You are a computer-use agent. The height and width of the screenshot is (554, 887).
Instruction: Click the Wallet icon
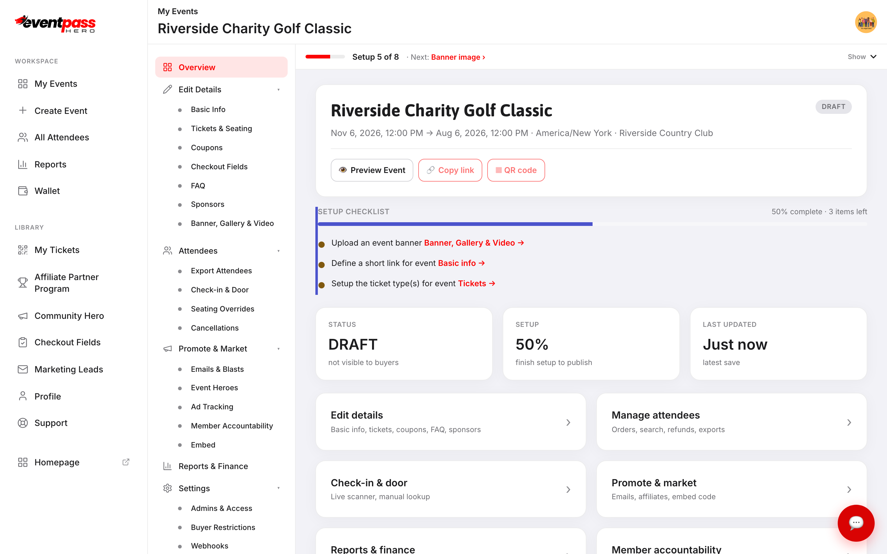click(x=23, y=191)
